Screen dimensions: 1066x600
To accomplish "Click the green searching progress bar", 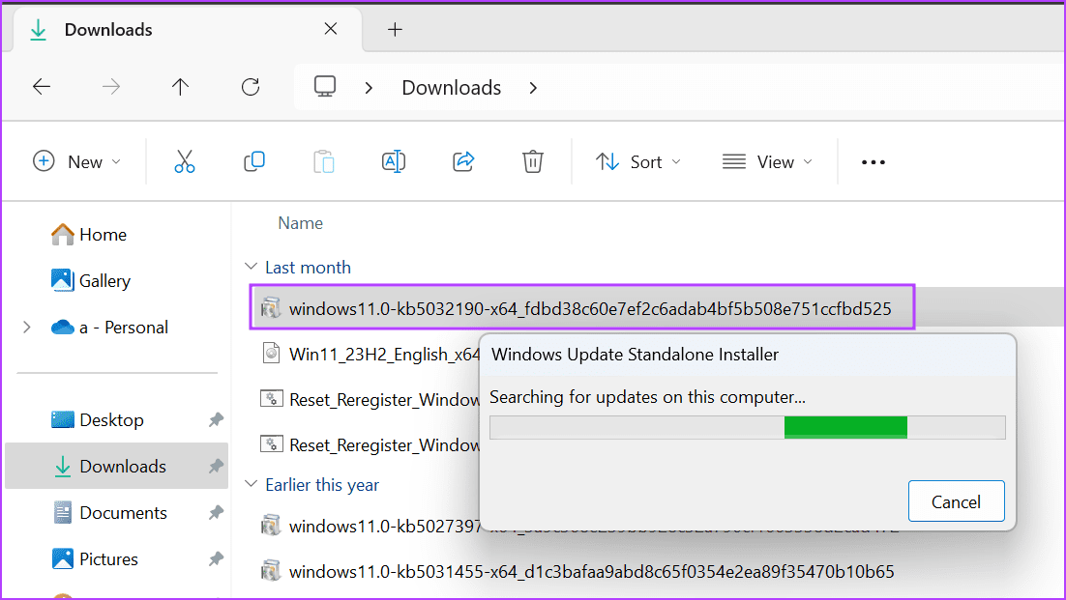I will coord(845,427).
